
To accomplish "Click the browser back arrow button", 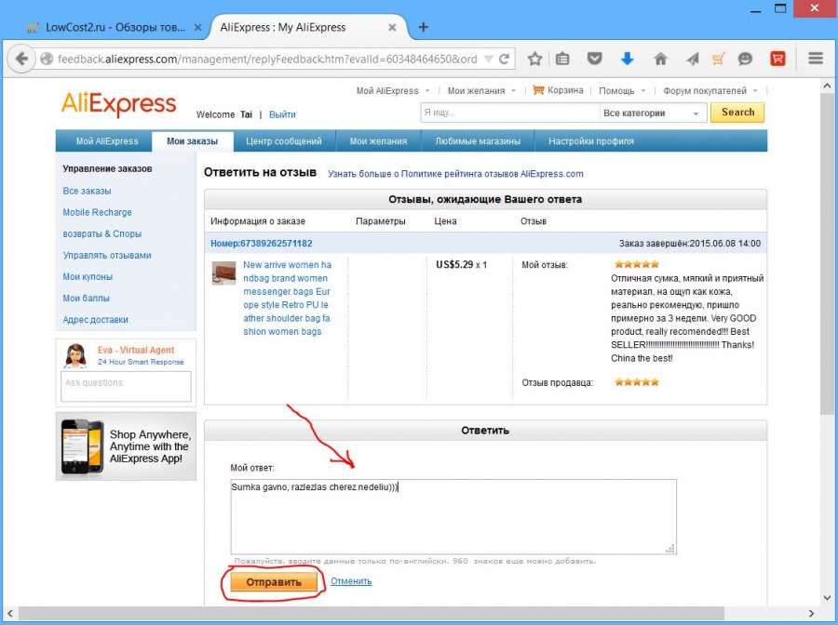I will pyautogui.click(x=22, y=59).
